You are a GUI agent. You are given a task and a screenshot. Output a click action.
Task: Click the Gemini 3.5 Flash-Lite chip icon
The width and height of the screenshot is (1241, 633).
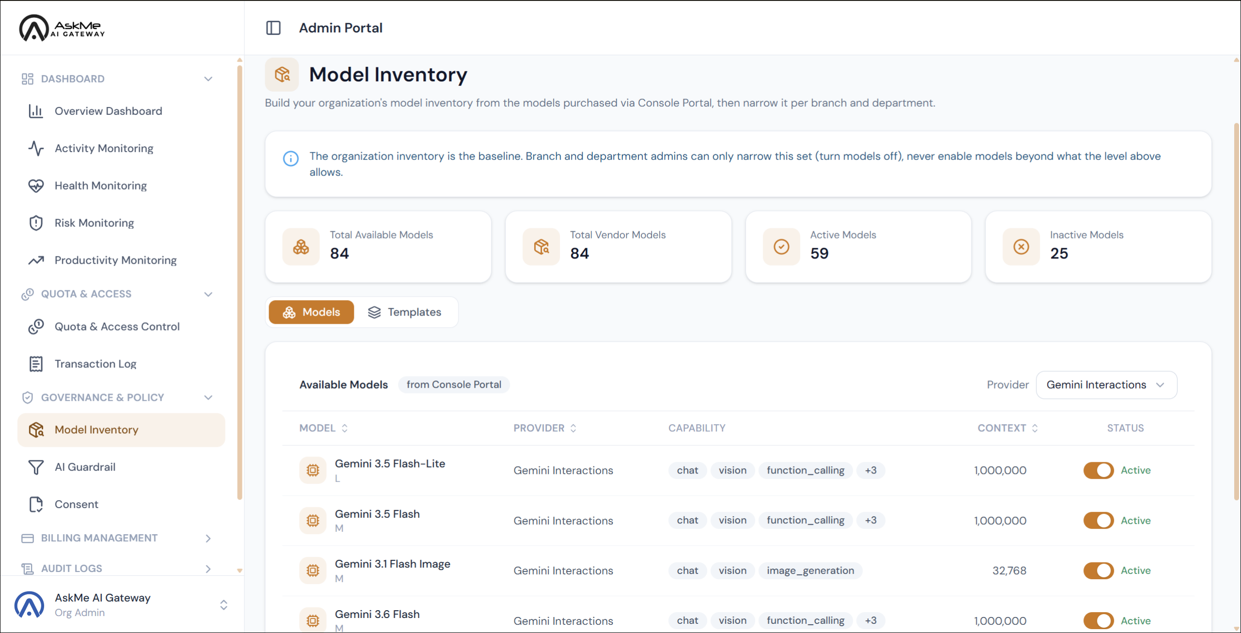[313, 470]
